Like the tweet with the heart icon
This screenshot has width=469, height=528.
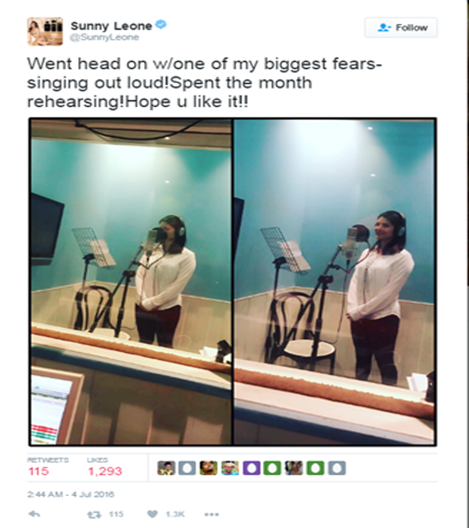coord(152,514)
